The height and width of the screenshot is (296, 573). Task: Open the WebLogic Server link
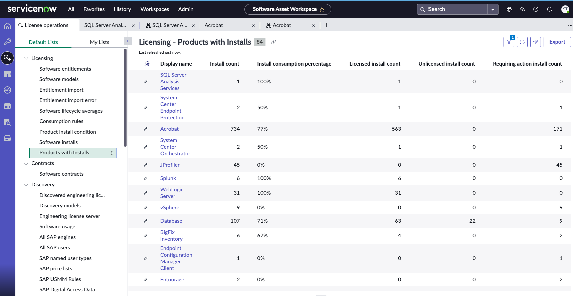pyautogui.click(x=172, y=193)
